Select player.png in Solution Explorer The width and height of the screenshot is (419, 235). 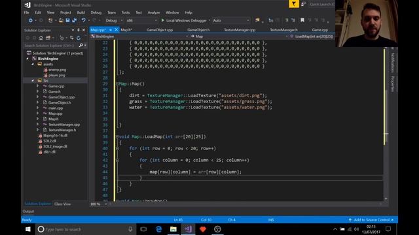coord(57,75)
